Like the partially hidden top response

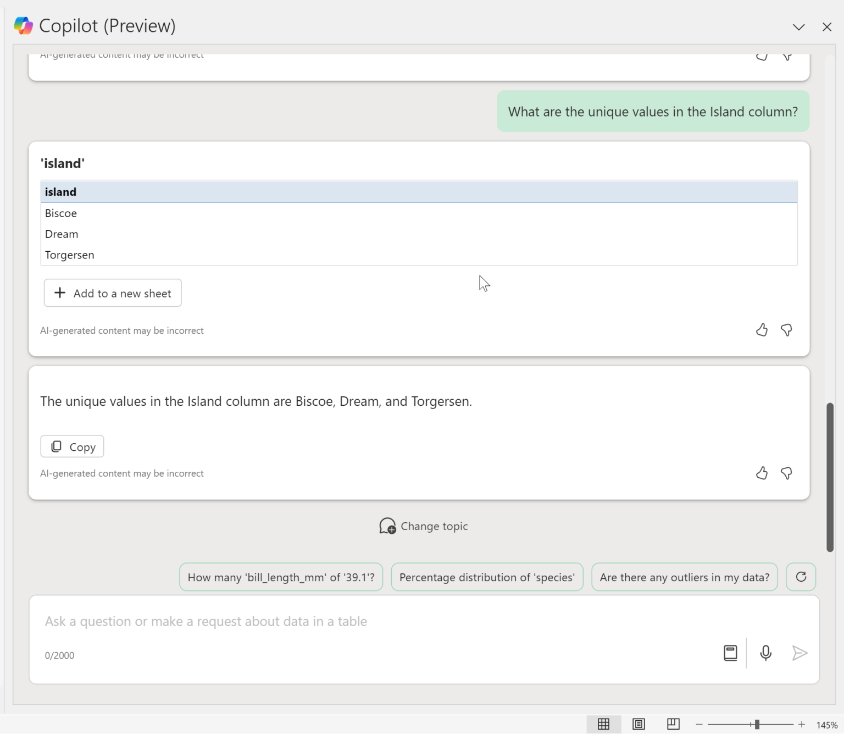(762, 56)
